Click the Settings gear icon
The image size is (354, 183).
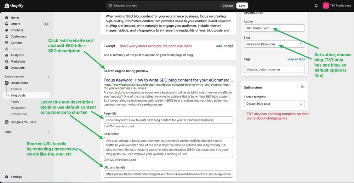[x=6, y=177]
